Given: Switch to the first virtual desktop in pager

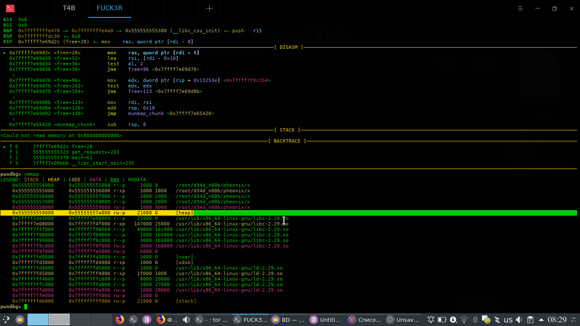Looking at the screenshot, I should pos(38,320).
